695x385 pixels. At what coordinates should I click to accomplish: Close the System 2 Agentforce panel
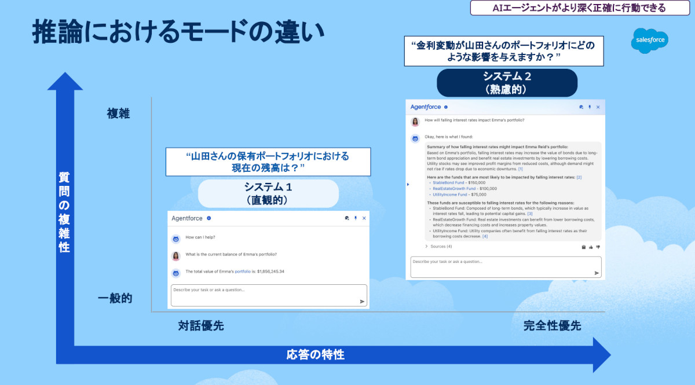[598, 107]
